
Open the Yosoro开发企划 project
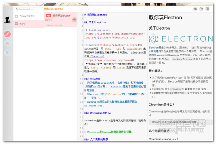click(29, 16)
